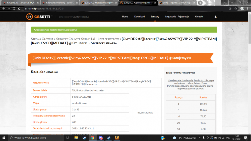
Task: Click the Stawka column header
Action: point(203,97)
